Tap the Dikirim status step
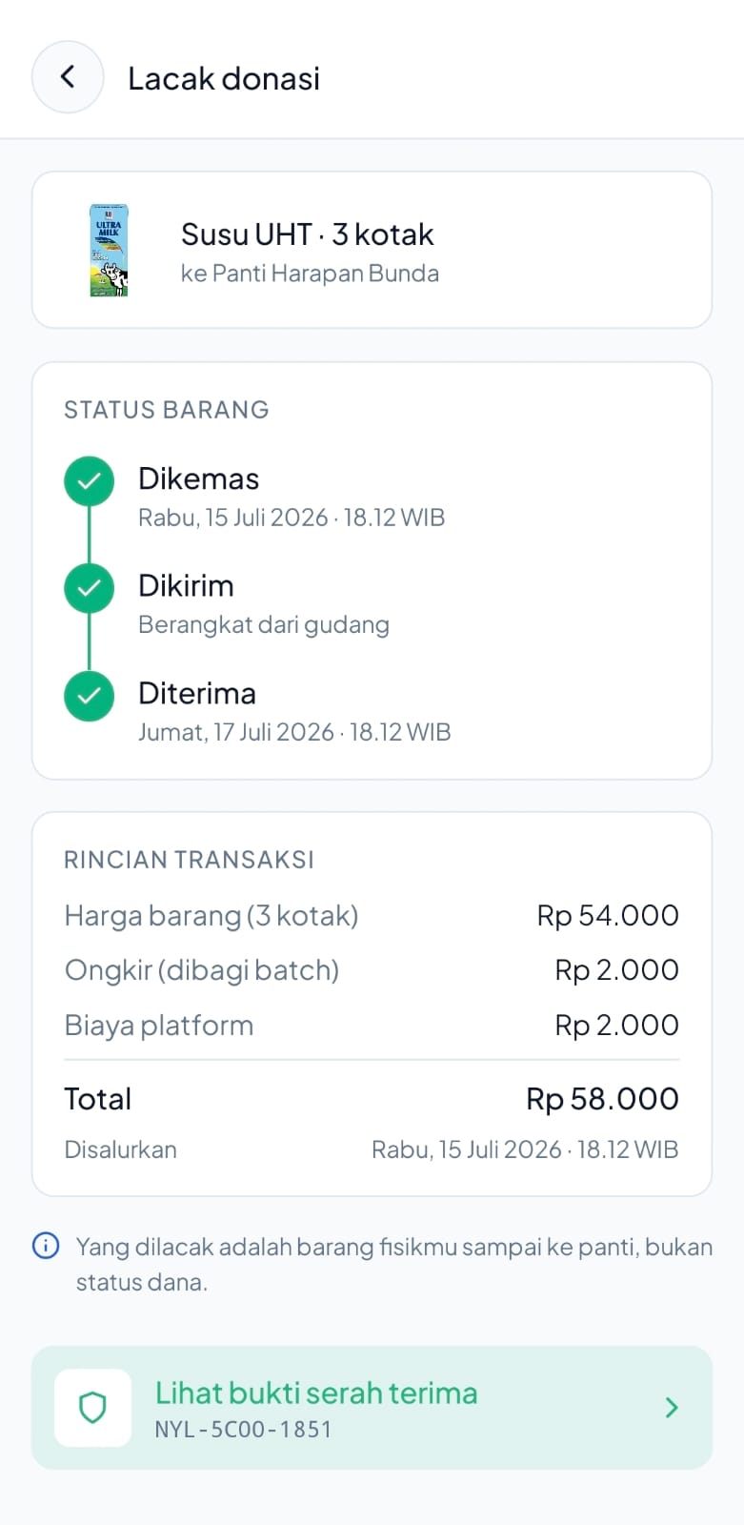This screenshot has height=1525, width=744. point(264,604)
